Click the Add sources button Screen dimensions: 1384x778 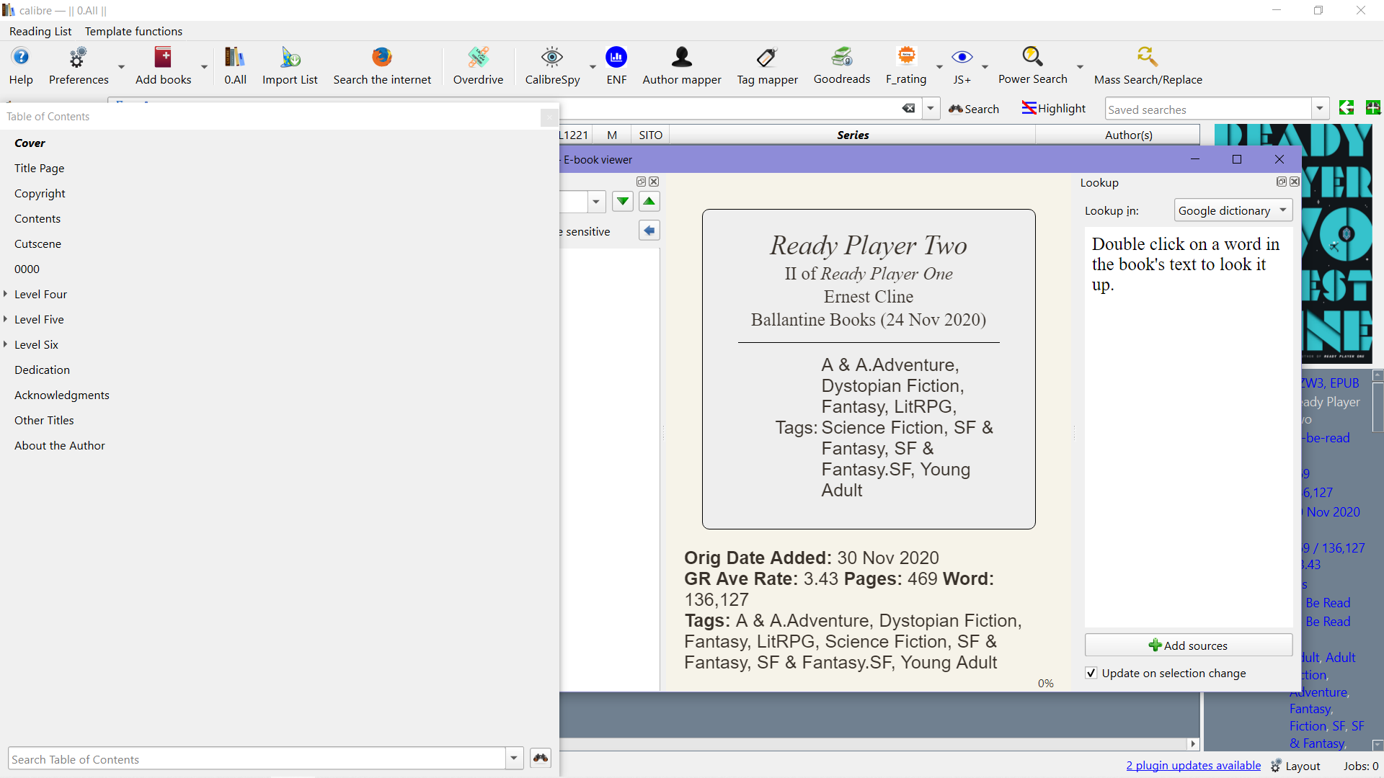[1188, 645]
